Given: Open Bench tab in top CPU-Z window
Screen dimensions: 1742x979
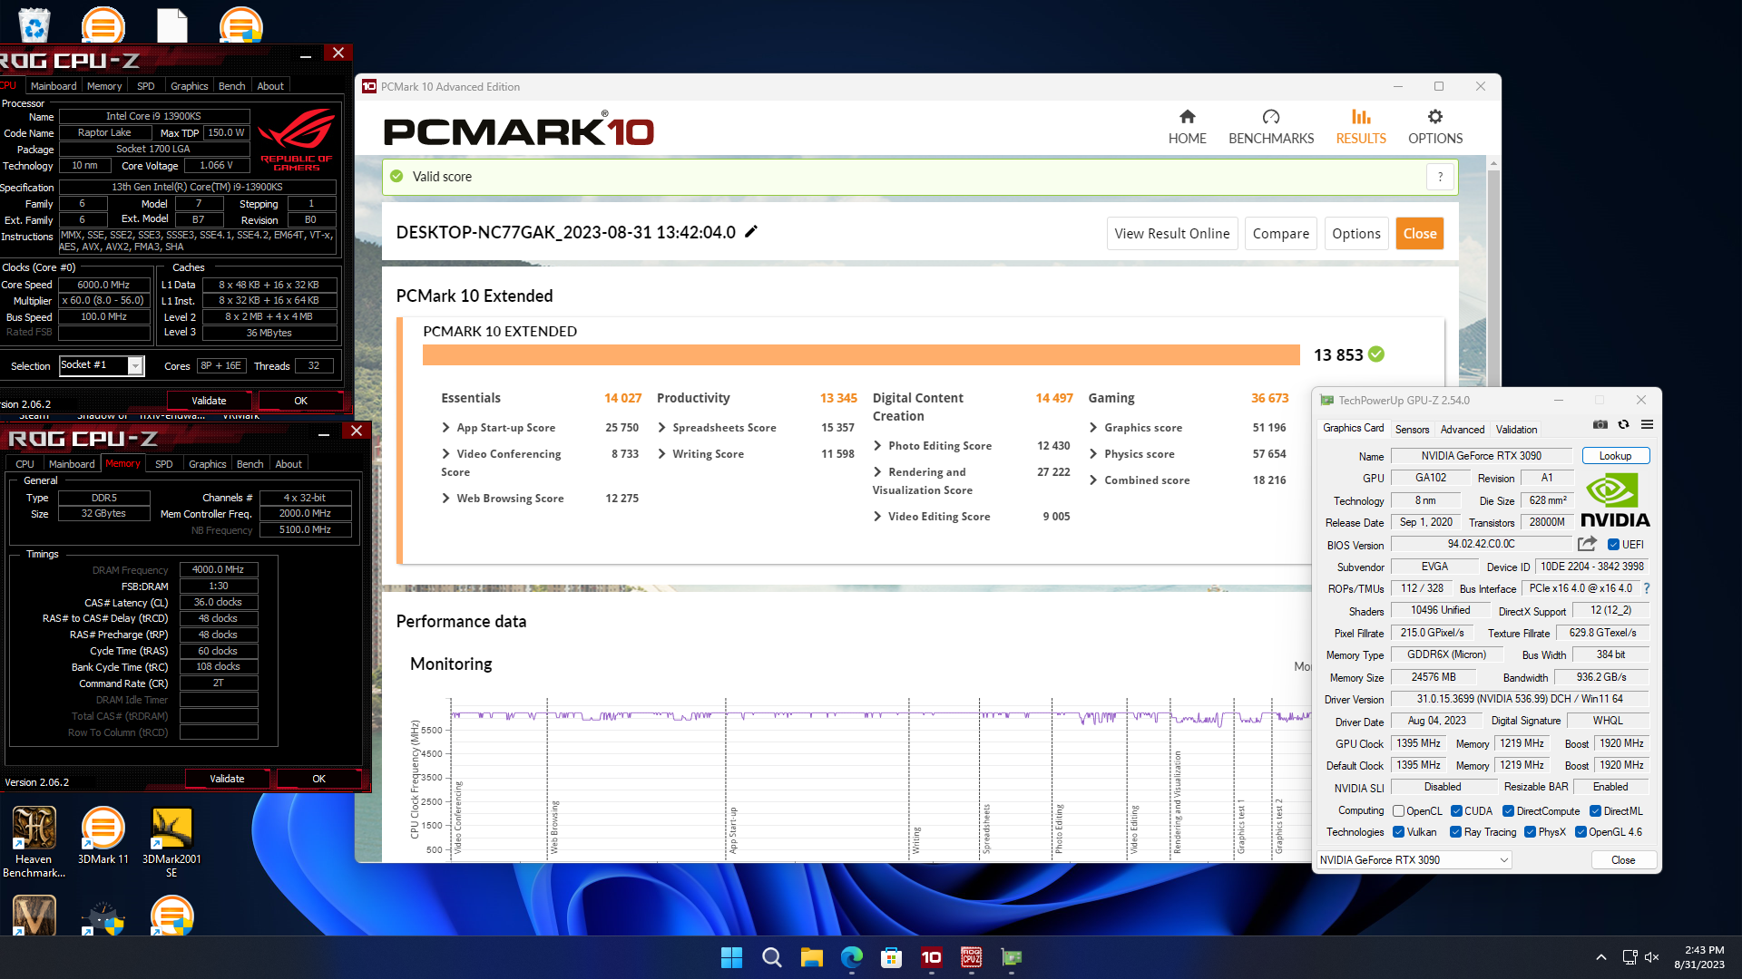Looking at the screenshot, I should (x=232, y=86).
